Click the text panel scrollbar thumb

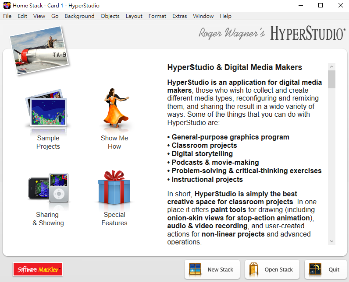coord(331,80)
